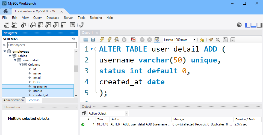Execute statement under the cursor icon
The image size is (263, 135).
(109, 40)
